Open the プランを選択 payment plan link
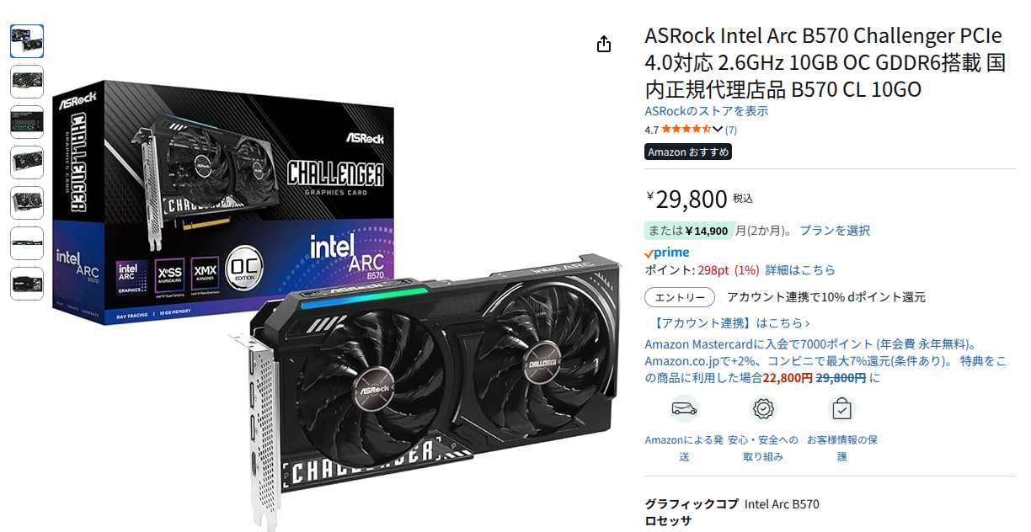Image resolution: width=1031 pixels, height=532 pixels. point(835,231)
